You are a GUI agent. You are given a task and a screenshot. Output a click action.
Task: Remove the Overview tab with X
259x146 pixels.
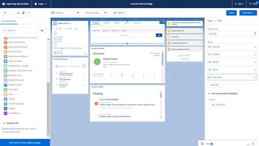point(255,77)
